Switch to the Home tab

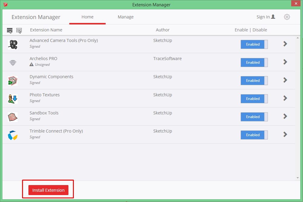87,17
